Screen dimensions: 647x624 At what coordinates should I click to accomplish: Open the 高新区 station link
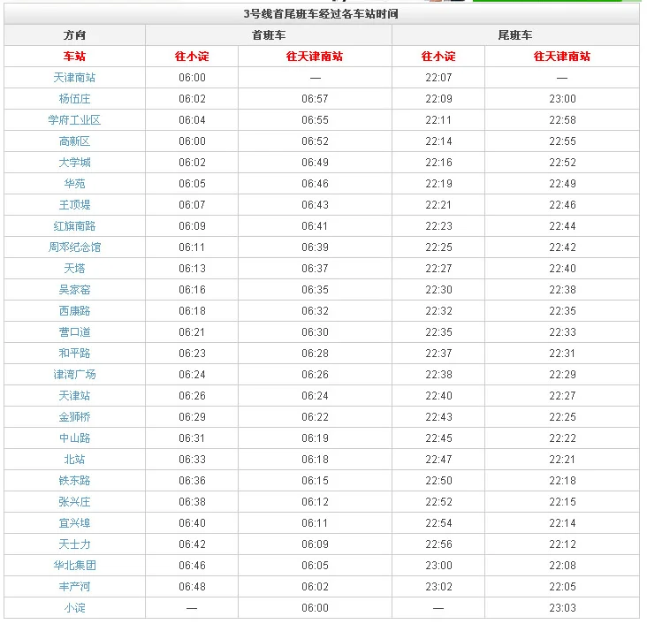click(x=74, y=141)
